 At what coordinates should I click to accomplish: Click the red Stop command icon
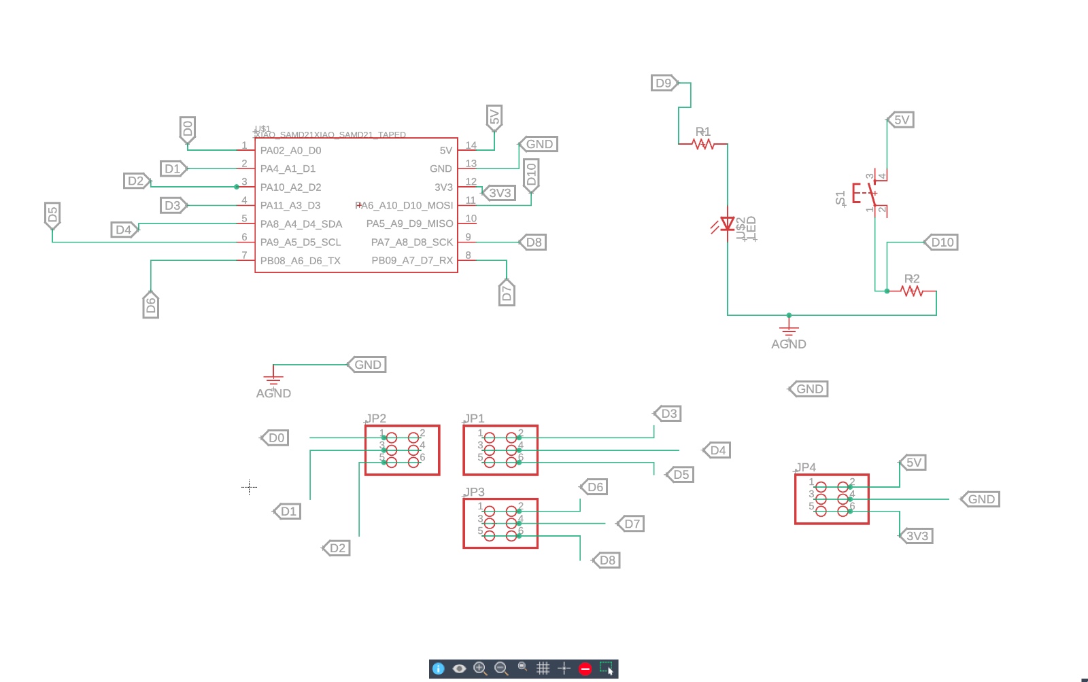(x=585, y=668)
